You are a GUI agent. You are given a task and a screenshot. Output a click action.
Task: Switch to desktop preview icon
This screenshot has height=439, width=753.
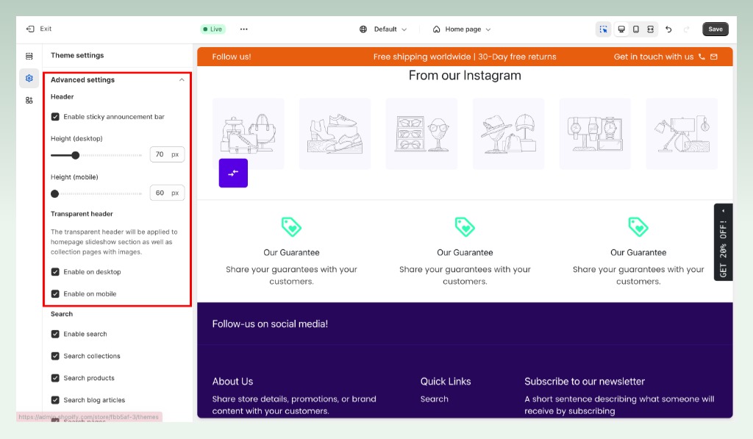point(621,29)
